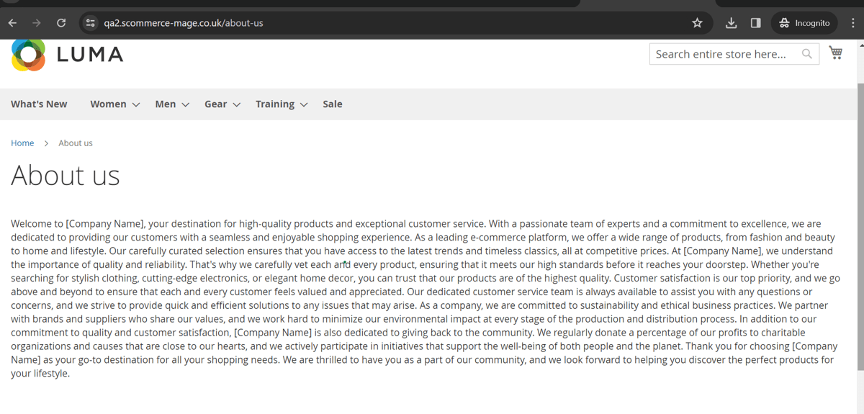Focus the Search entire store field
The image size is (864, 414).
pos(724,54)
